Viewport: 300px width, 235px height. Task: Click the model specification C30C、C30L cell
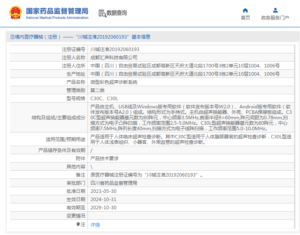pyautogui.click(x=104, y=99)
